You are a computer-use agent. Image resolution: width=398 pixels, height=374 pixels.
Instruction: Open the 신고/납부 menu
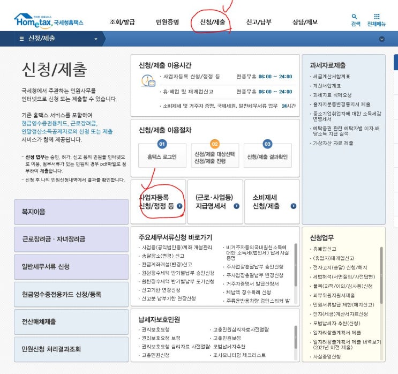(x=259, y=22)
